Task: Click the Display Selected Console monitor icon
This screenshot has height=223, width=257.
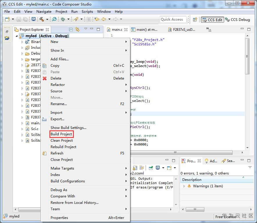Action: [x=158, y=168]
